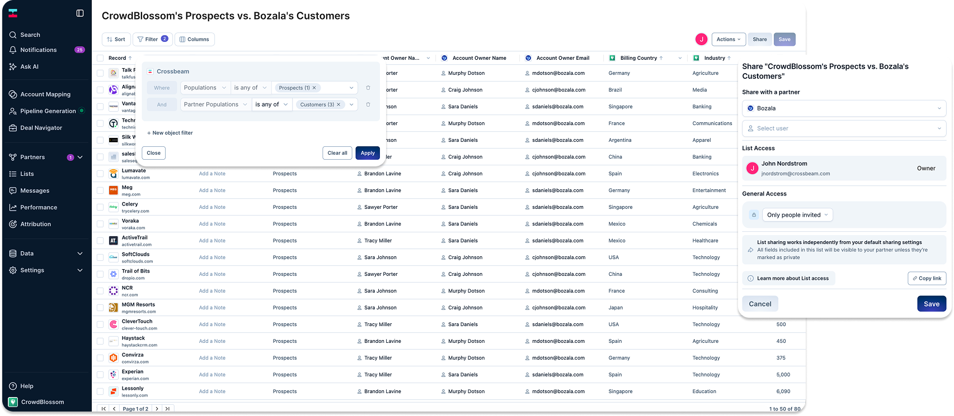Open Learn more about List access
Screen dimensions: 954x416
tap(788, 278)
